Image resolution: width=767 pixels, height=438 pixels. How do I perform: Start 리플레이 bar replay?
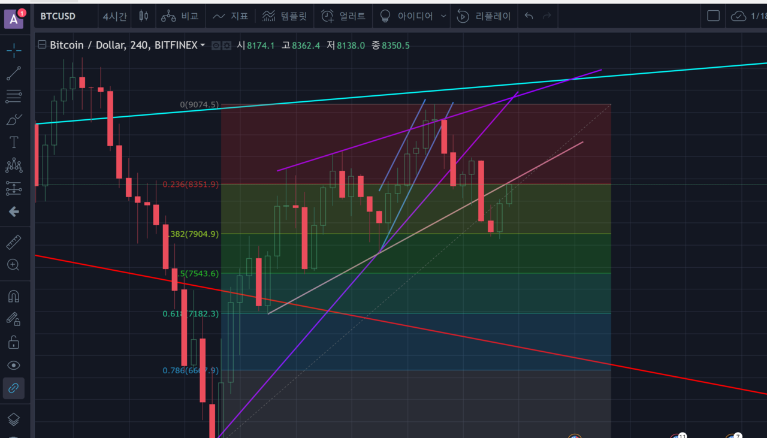484,16
